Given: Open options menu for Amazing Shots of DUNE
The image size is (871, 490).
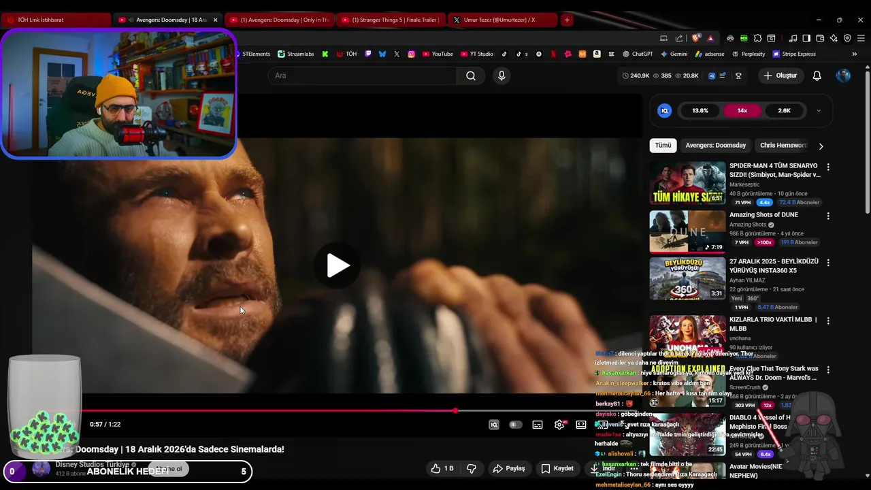Looking at the screenshot, I should point(828,216).
